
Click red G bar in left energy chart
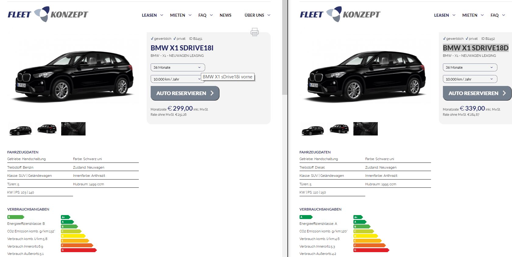[x=79, y=250]
